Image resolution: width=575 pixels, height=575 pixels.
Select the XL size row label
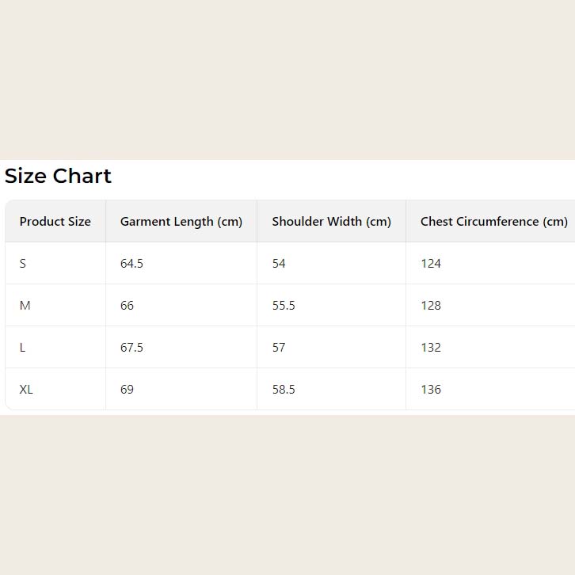tap(26, 390)
